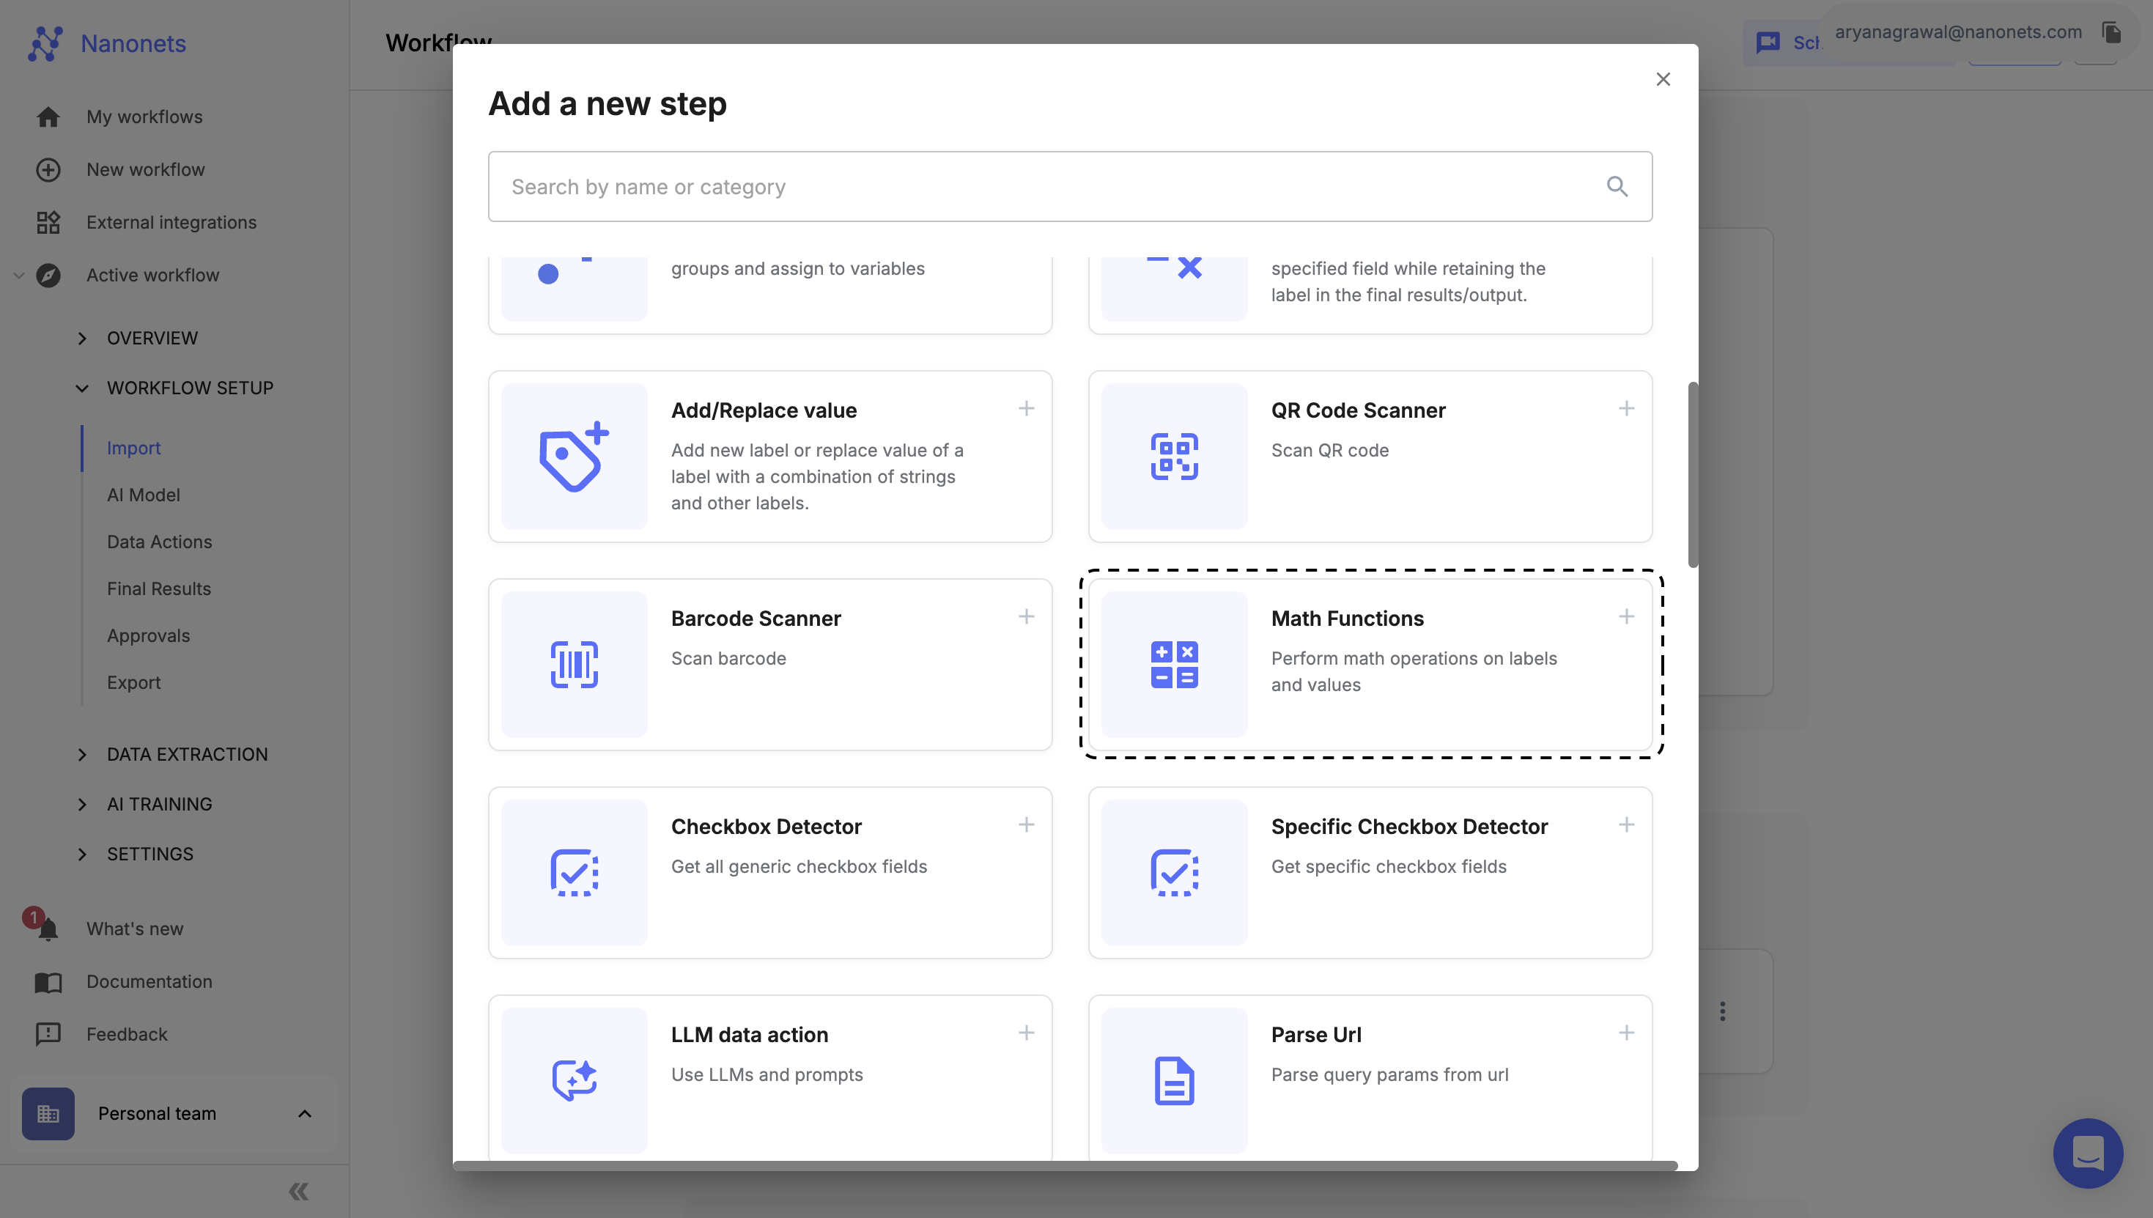Collapse the Active workflow chevron
This screenshot has width=2153, height=1218.
click(18, 276)
